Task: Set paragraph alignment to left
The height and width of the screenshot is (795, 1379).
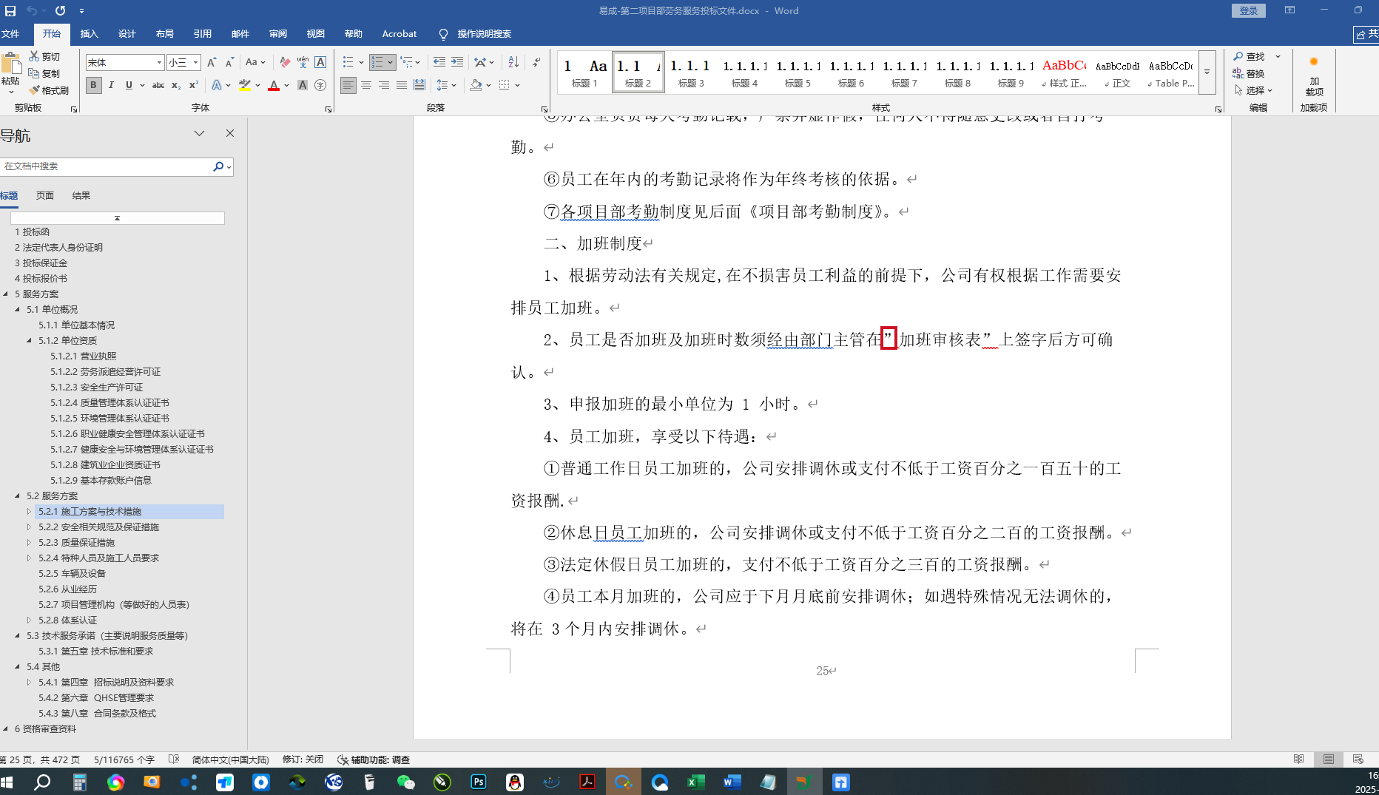Action: point(348,86)
